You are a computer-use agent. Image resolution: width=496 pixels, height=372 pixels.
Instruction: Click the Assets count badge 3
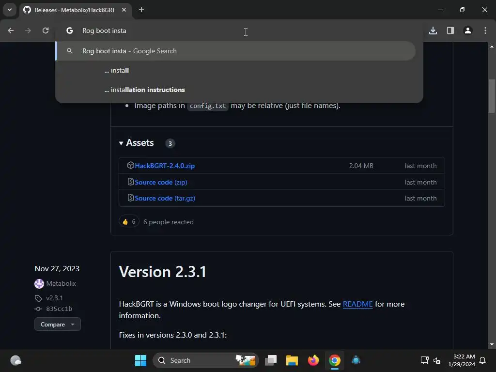170,143
